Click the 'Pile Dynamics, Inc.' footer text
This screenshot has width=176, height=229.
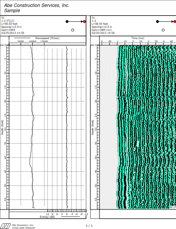pos(23,225)
